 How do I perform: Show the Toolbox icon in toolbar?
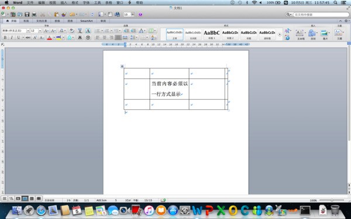(110, 15)
